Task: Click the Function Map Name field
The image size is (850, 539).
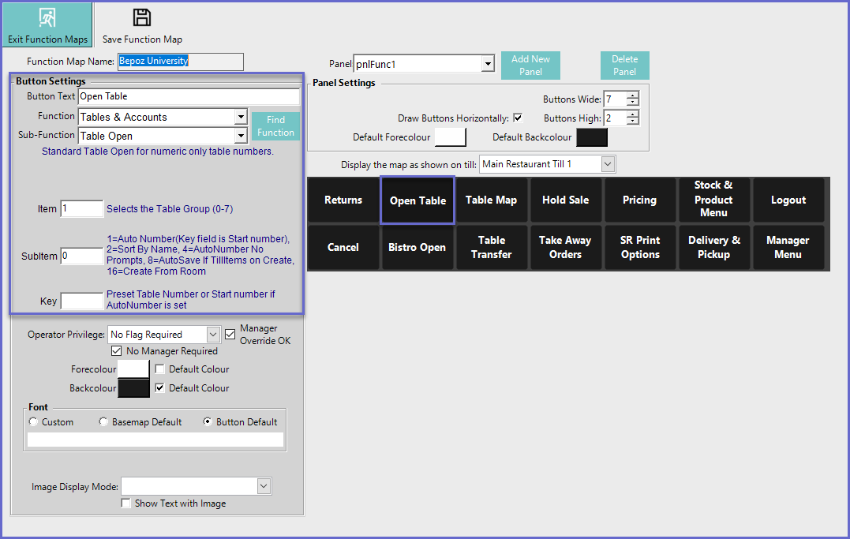Action: coord(181,62)
